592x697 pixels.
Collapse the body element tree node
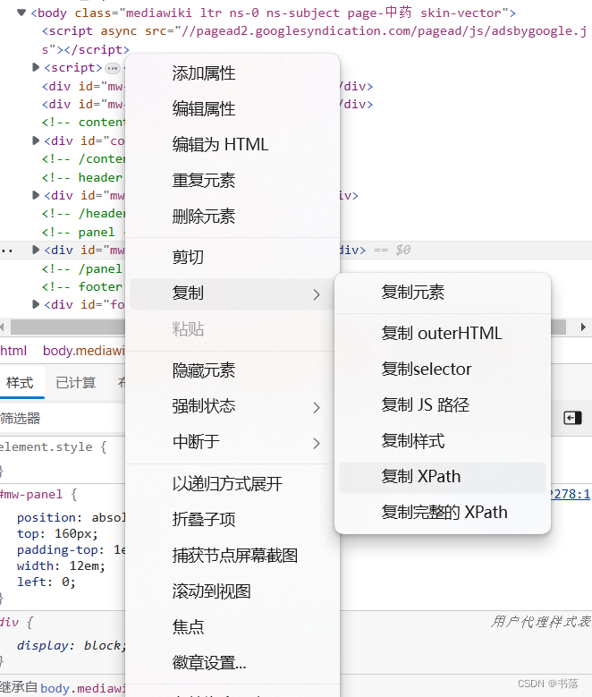pyautogui.click(x=21, y=13)
